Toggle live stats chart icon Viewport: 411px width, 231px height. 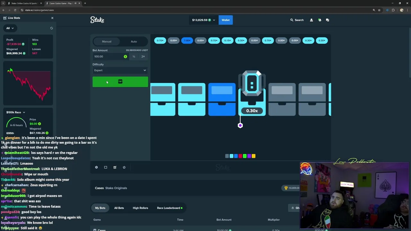pyautogui.click(x=115, y=167)
